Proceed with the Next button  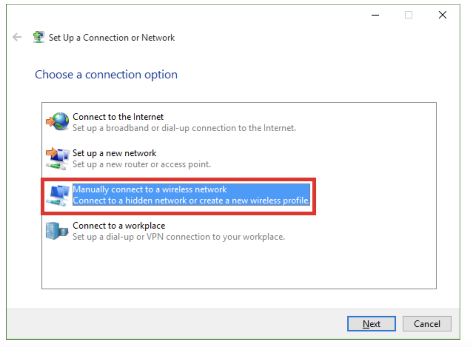coord(372,324)
